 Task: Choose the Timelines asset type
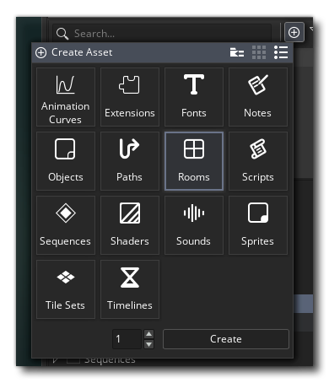click(130, 289)
